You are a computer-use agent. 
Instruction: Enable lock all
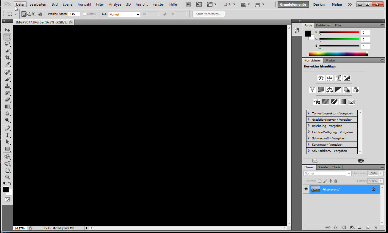click(x=336, y=181)
